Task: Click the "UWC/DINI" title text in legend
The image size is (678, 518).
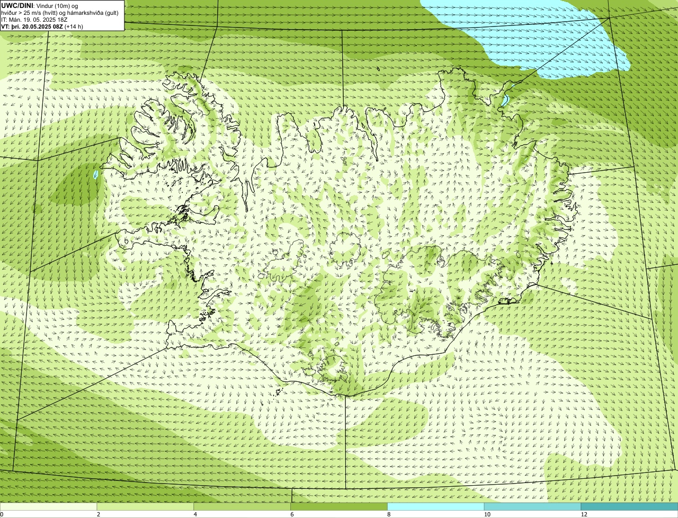Action: click(17, 5)
